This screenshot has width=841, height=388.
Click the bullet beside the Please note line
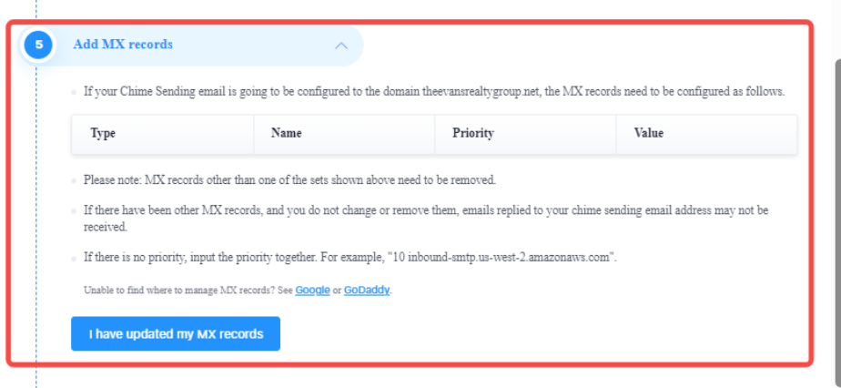coord(74,181)
